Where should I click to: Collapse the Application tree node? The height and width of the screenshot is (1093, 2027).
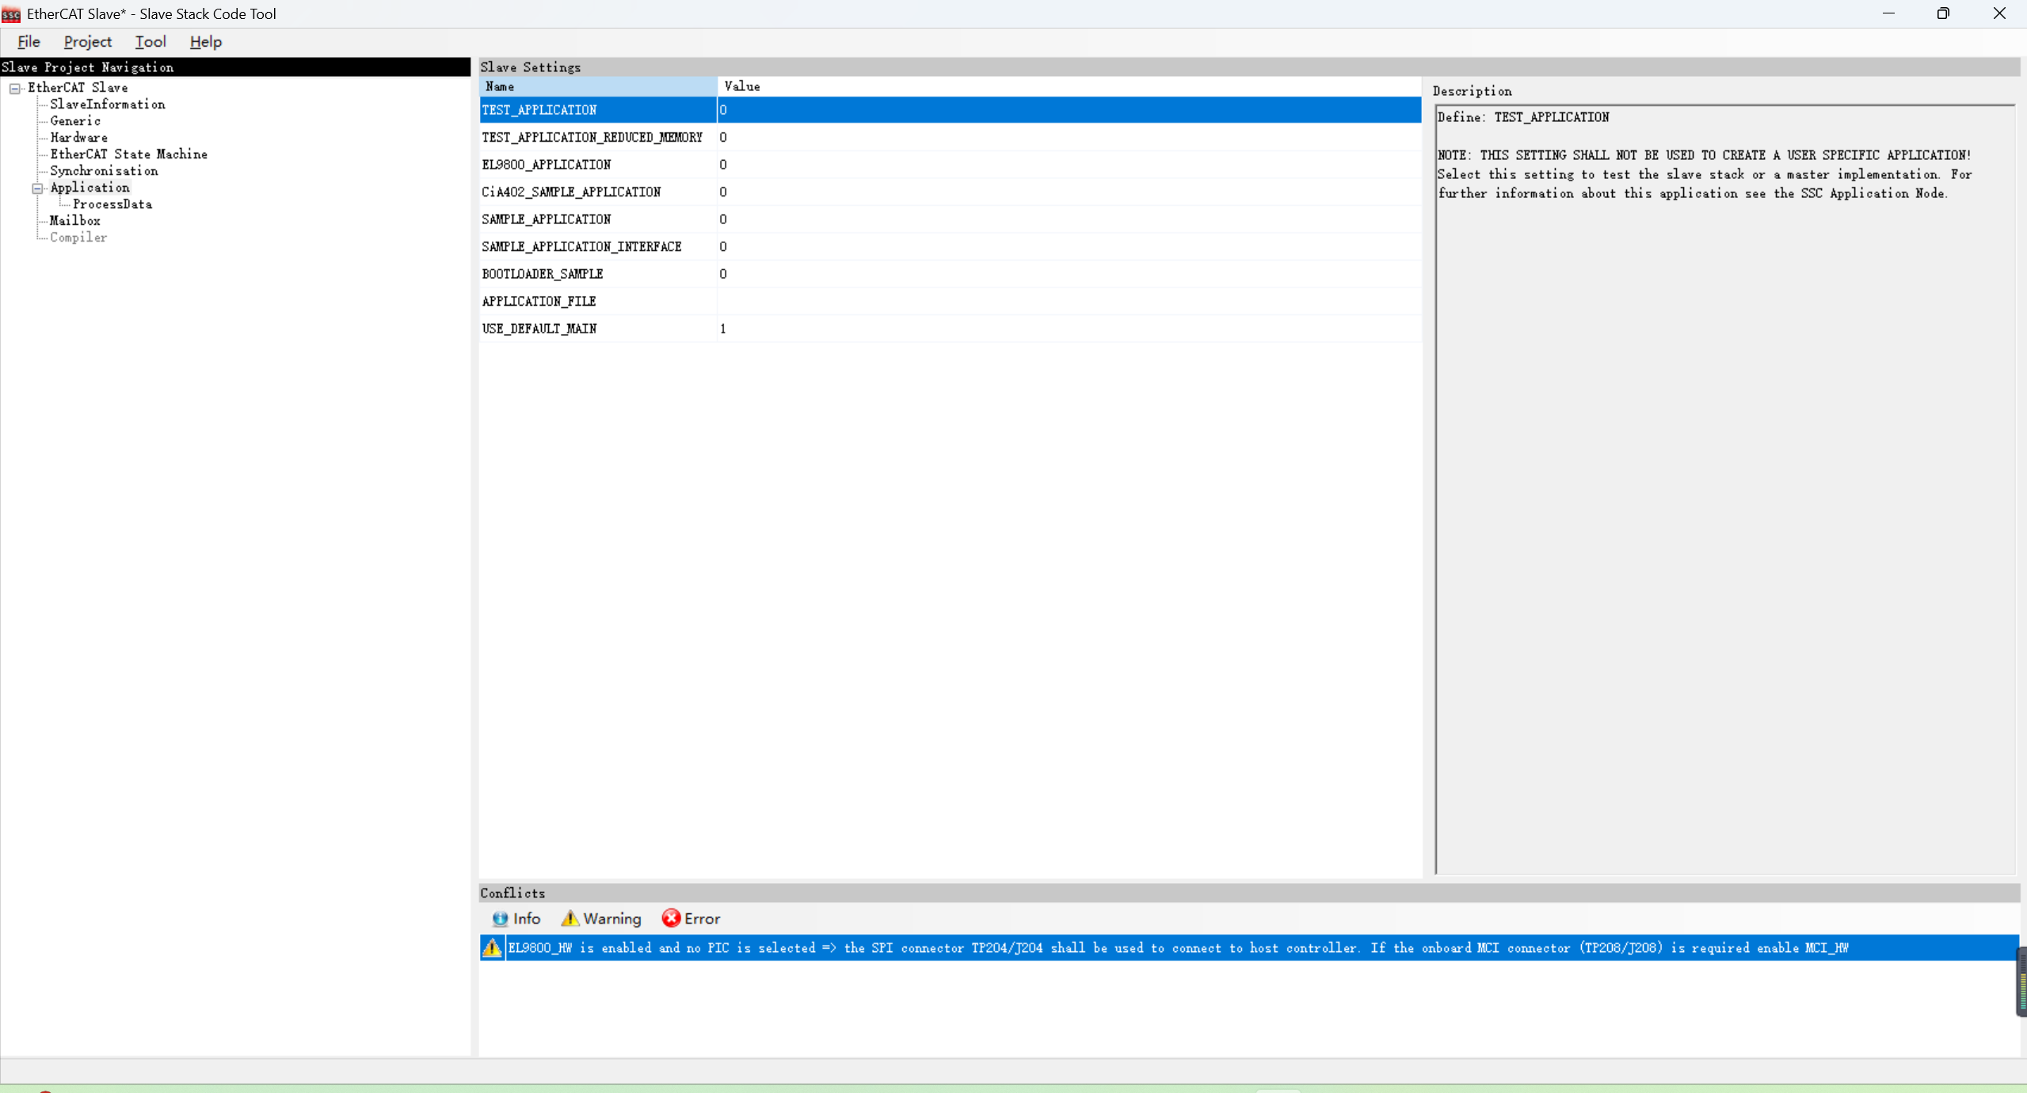37,188
